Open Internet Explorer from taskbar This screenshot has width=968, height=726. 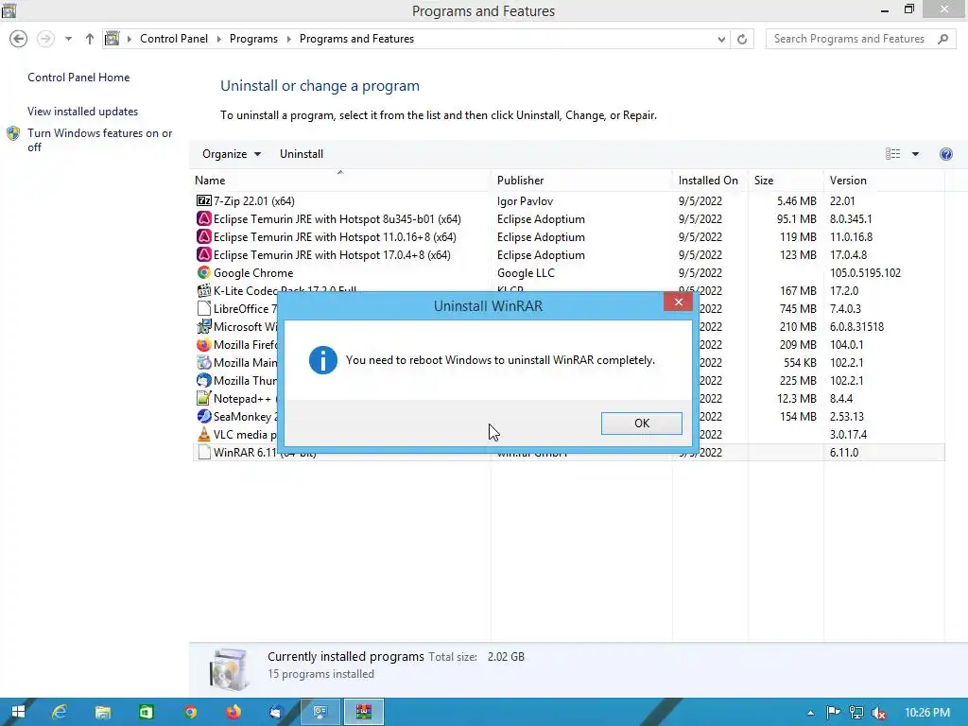coord(60,713)
